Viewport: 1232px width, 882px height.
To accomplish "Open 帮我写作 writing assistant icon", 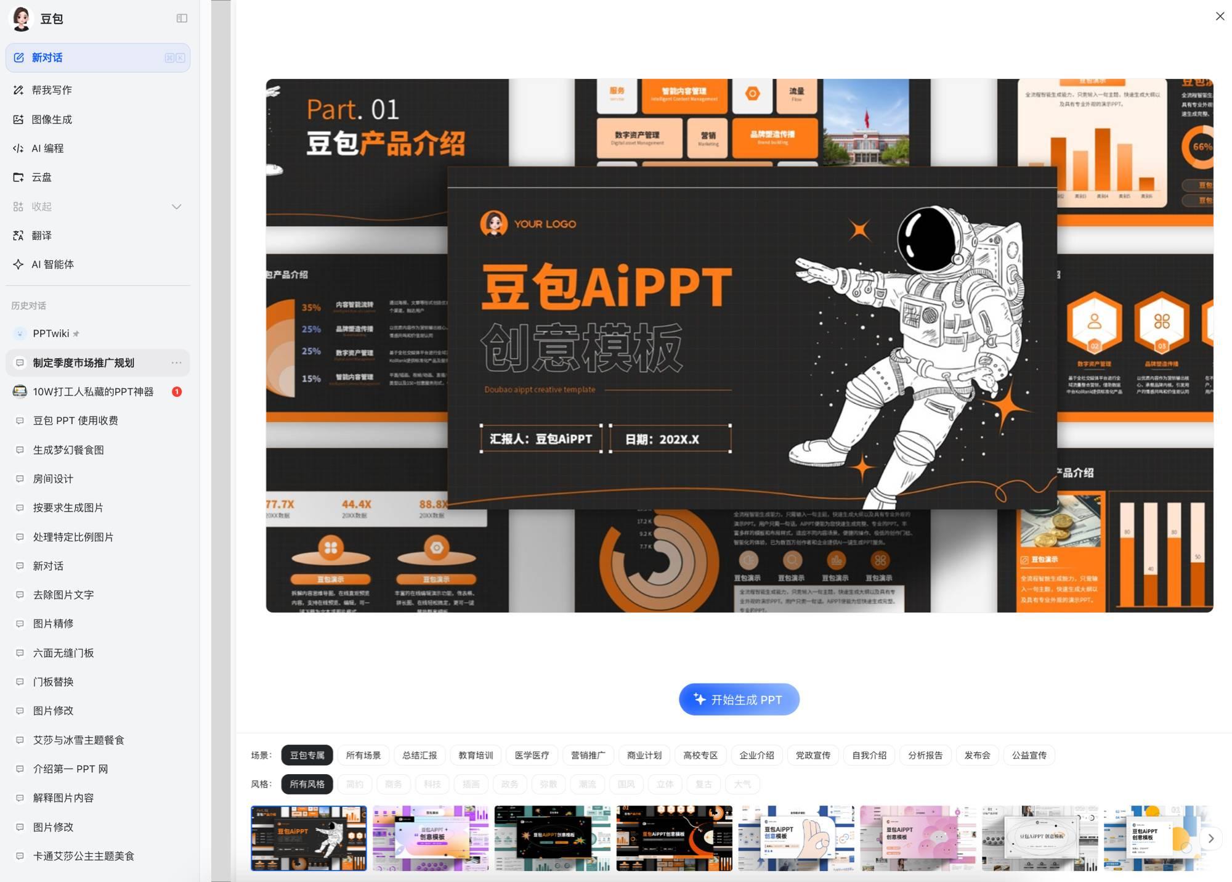I will coord(18,90).
